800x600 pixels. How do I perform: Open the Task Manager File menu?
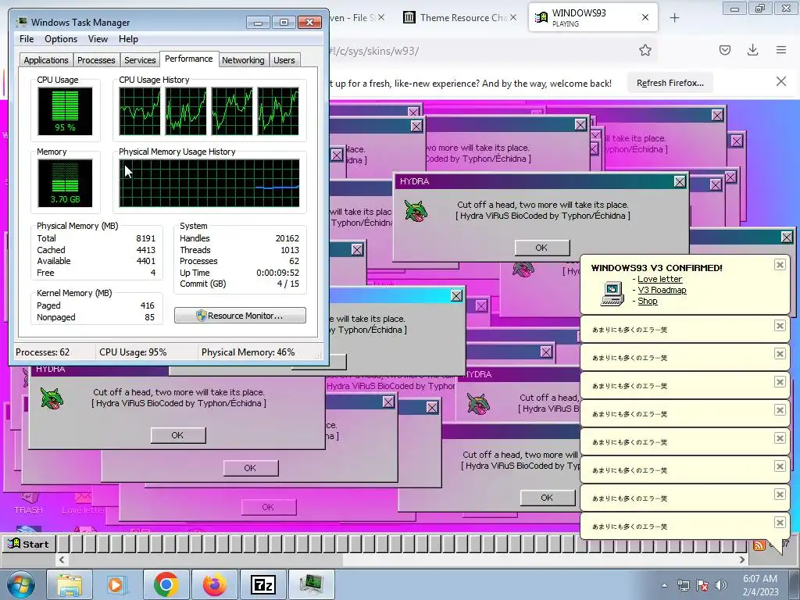27,39
